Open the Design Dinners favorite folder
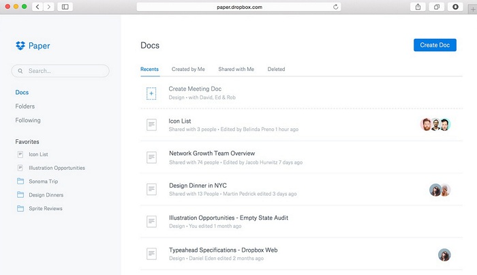477x275 pixels. tap(46, 195)
